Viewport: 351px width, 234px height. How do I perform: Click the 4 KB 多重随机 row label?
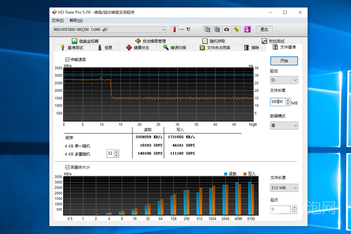click(77, 154)
